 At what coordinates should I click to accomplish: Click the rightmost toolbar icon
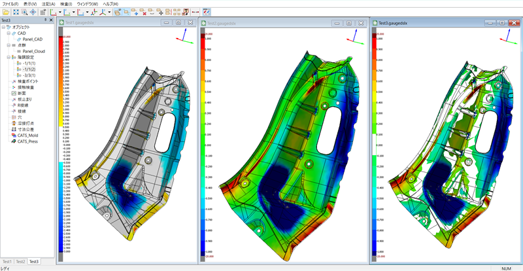coord(207,12)
